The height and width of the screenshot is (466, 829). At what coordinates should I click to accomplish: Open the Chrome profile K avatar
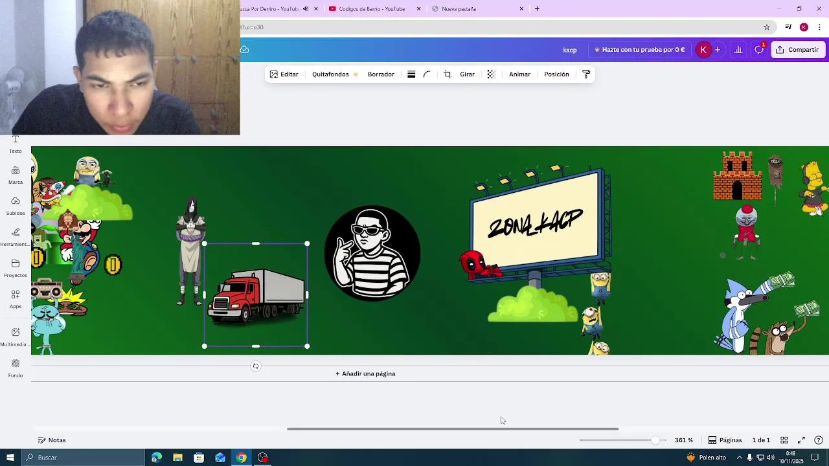(804, 27)
